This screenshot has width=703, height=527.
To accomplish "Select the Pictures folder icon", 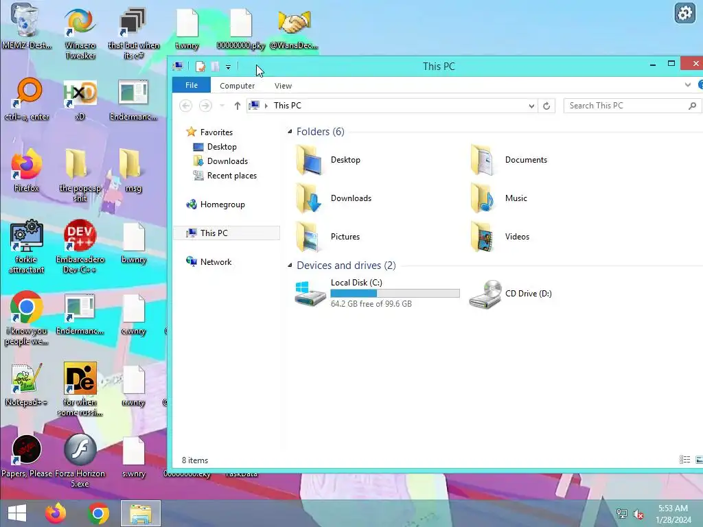I will pyautogui.click(x=308, y=237).
